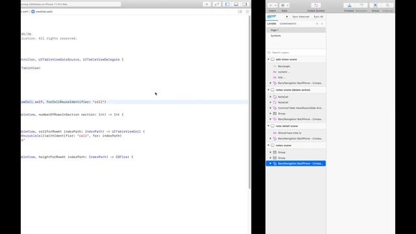The image size is (416, 234).
Task: Collapse the pages list chevron
Action: coord(322,24)
